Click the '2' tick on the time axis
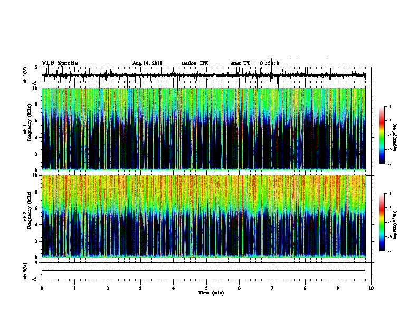The image size is (418, 323). point(108,288)
